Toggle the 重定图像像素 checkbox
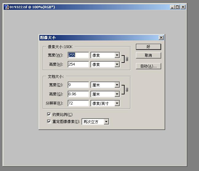This screenshot has height=171, width=199. [49, 122]
